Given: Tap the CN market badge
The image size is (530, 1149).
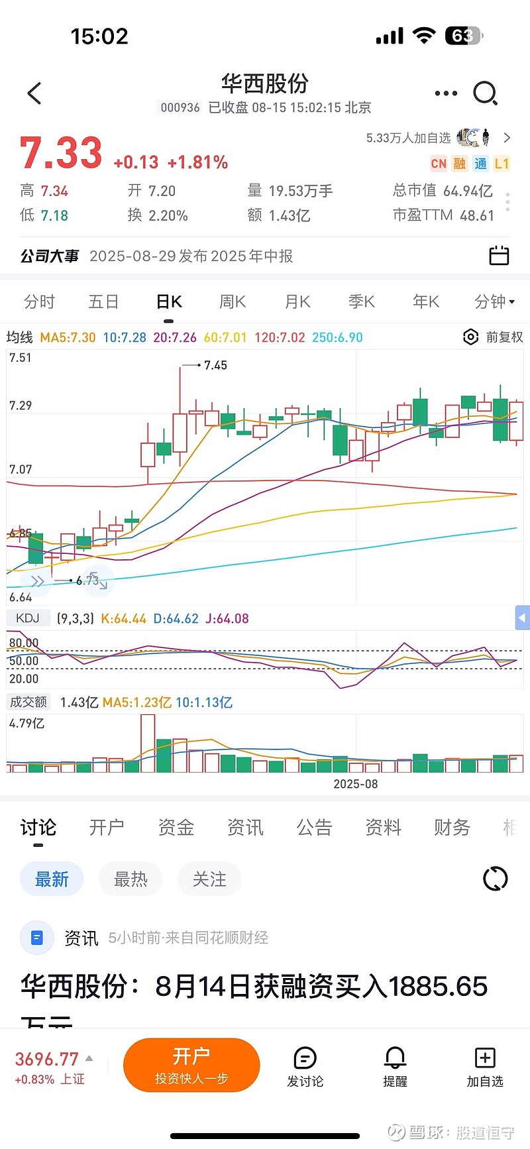Looking at the screenshot, I should point(439,164).
